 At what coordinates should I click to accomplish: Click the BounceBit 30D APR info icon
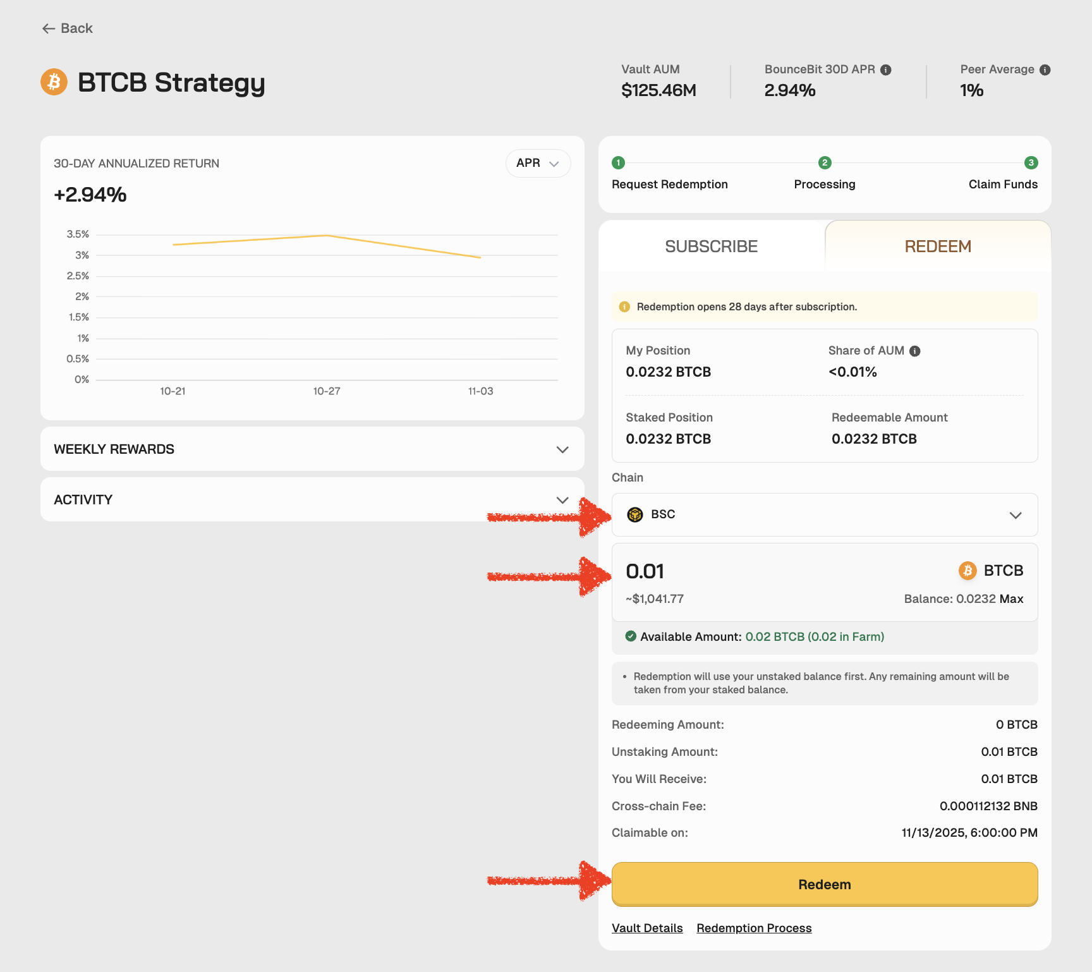[886, 70]
